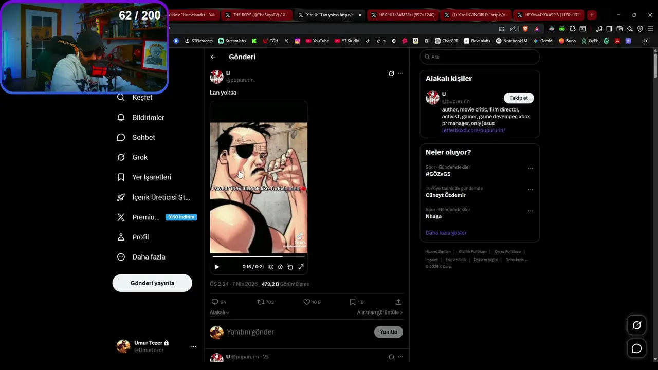Open more options on the main post
The height and width of the screenshot is (370, 658).
pyautogui.click(x=400, y=73)
